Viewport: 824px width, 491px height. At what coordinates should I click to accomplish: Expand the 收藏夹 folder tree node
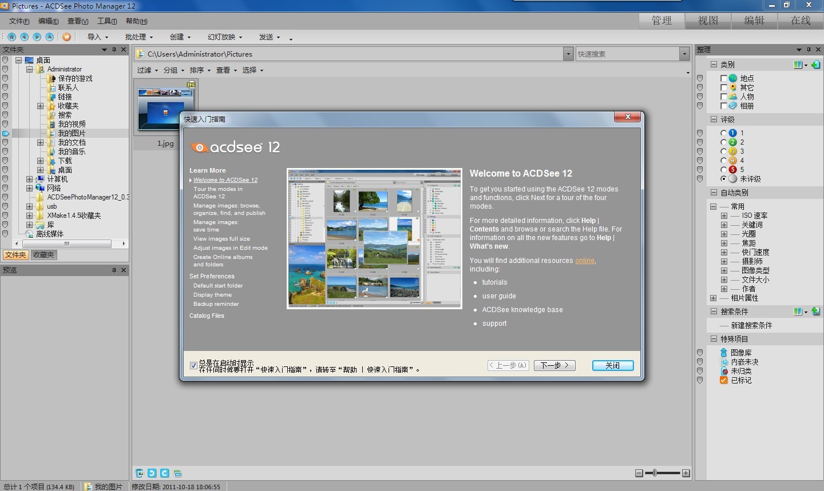click(x=41, y=106)
